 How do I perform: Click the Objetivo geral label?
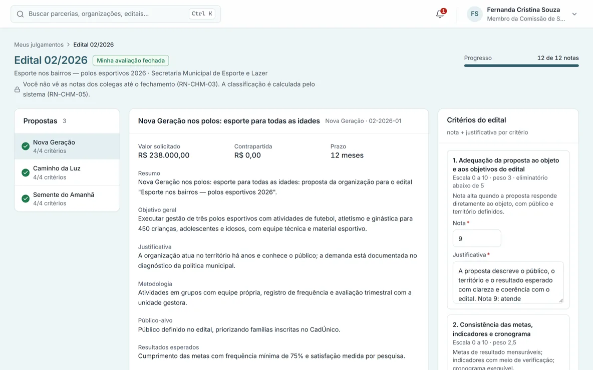click(x=157, y=210)
